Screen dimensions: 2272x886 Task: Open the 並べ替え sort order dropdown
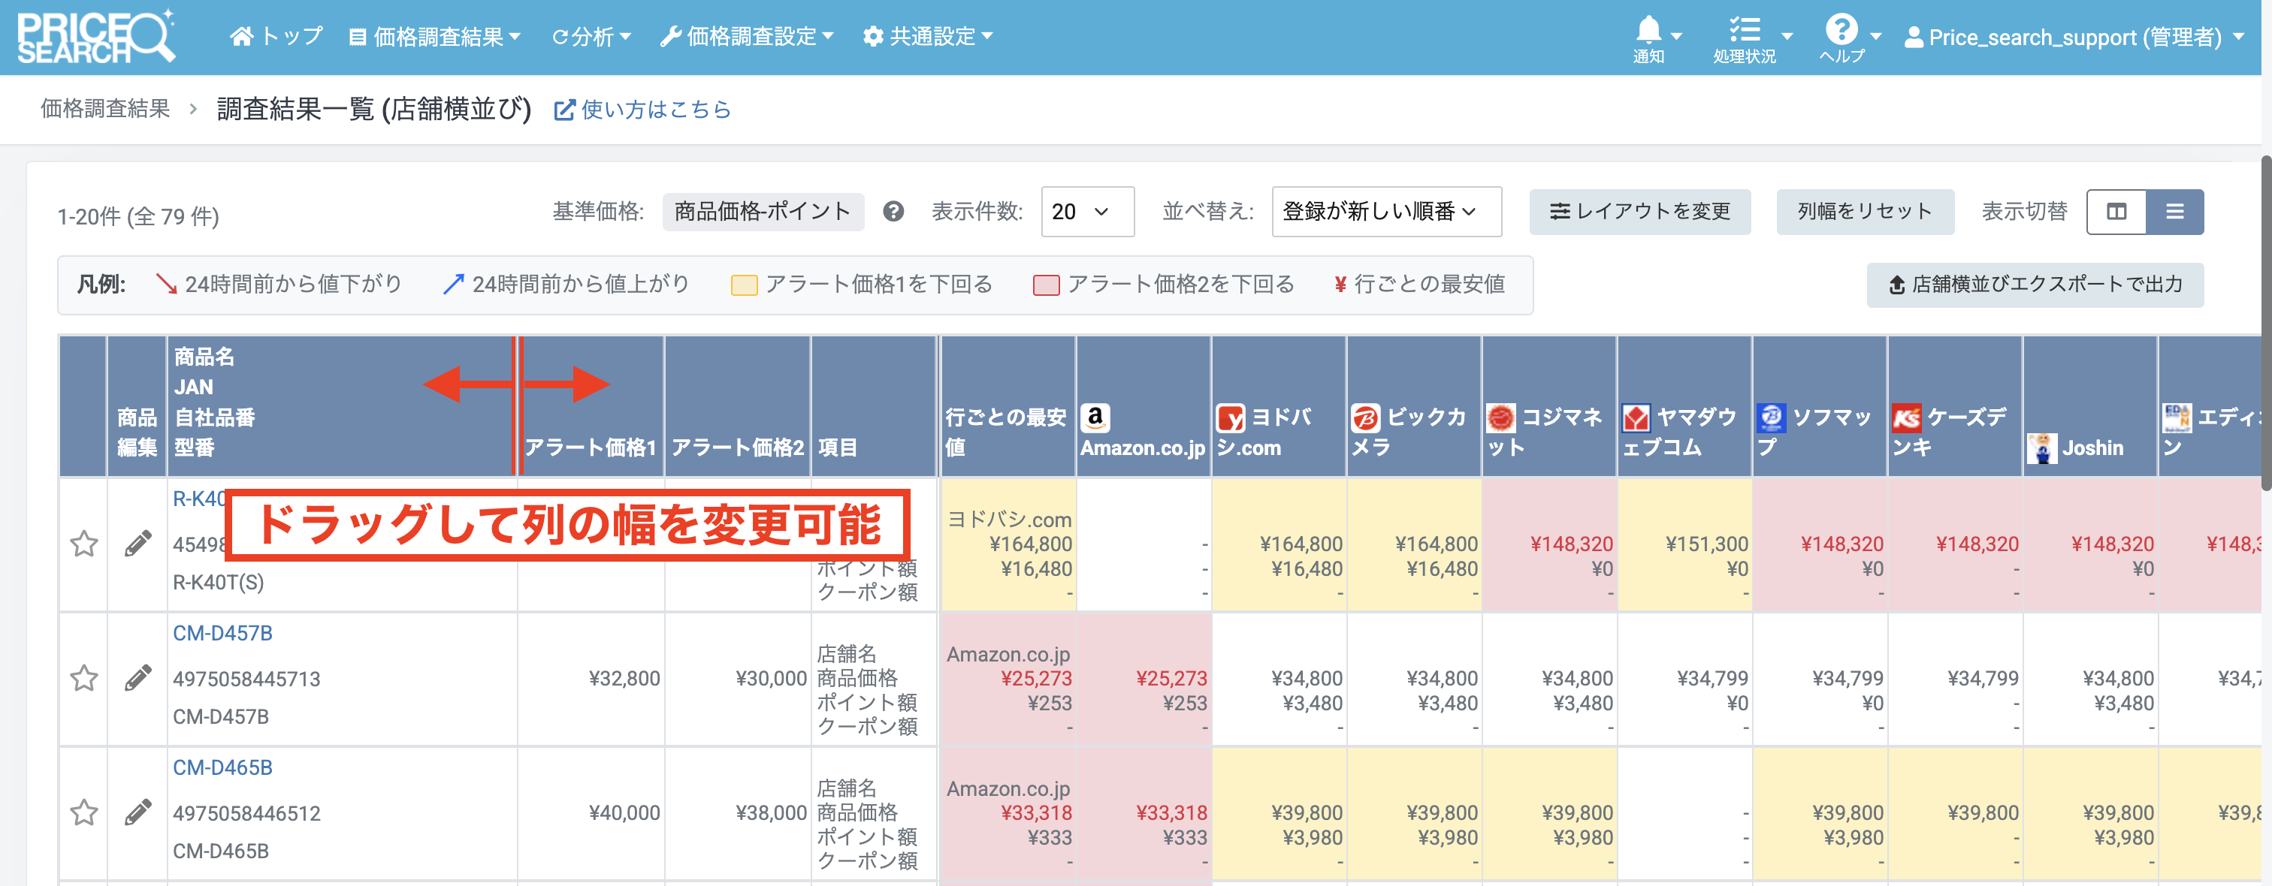tap(1386, 212)
